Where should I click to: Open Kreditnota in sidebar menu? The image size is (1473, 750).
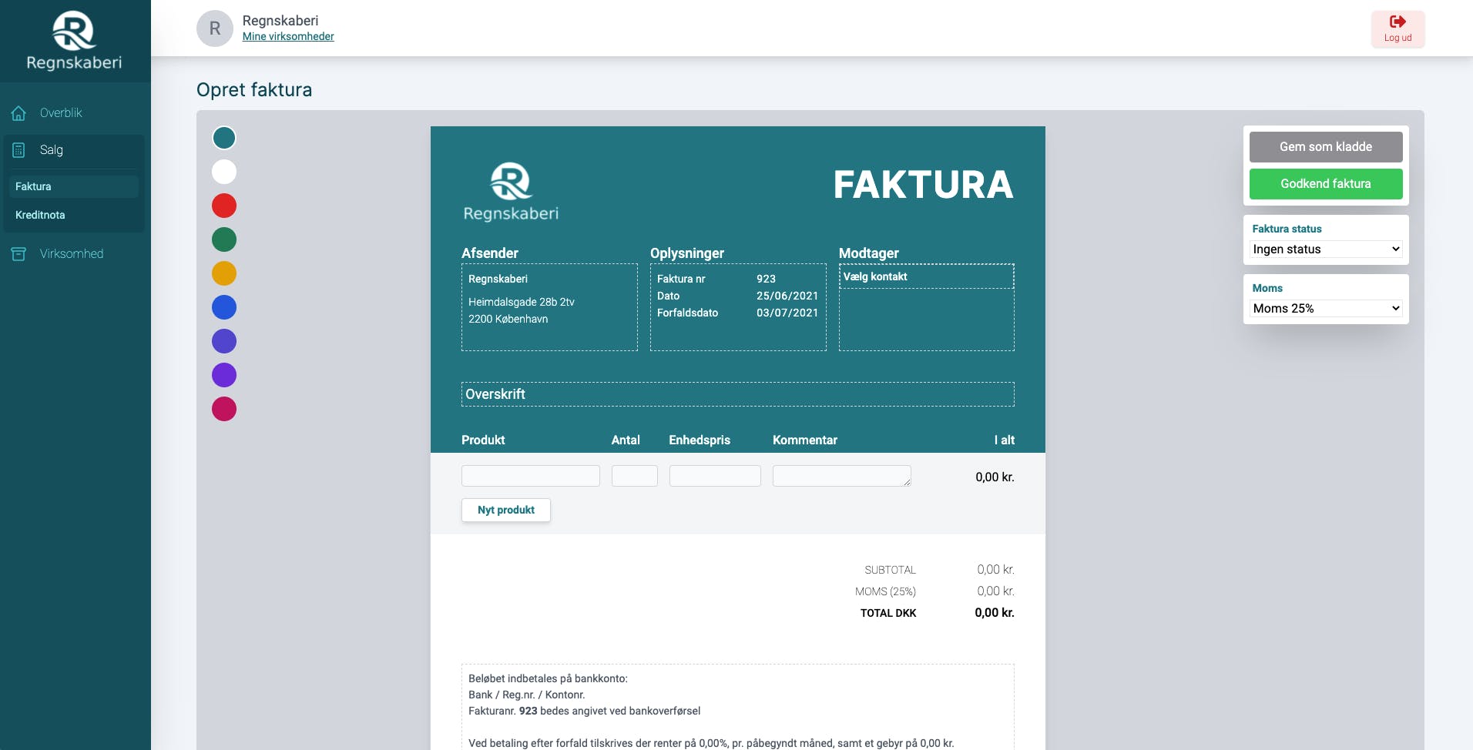coord(40,215)
